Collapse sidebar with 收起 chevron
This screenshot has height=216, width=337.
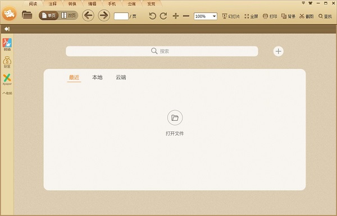click(7, 93)
